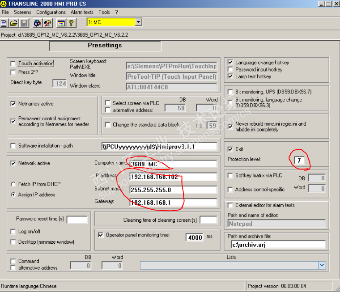Uncheck Language change hotkey
The image size is (340, 292).
point(230,63)
